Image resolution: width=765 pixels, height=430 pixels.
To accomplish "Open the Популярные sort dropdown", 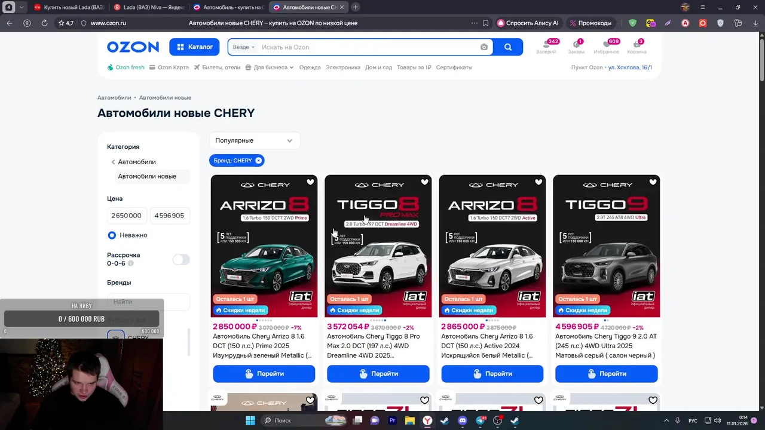I will (x=255, y=140).
